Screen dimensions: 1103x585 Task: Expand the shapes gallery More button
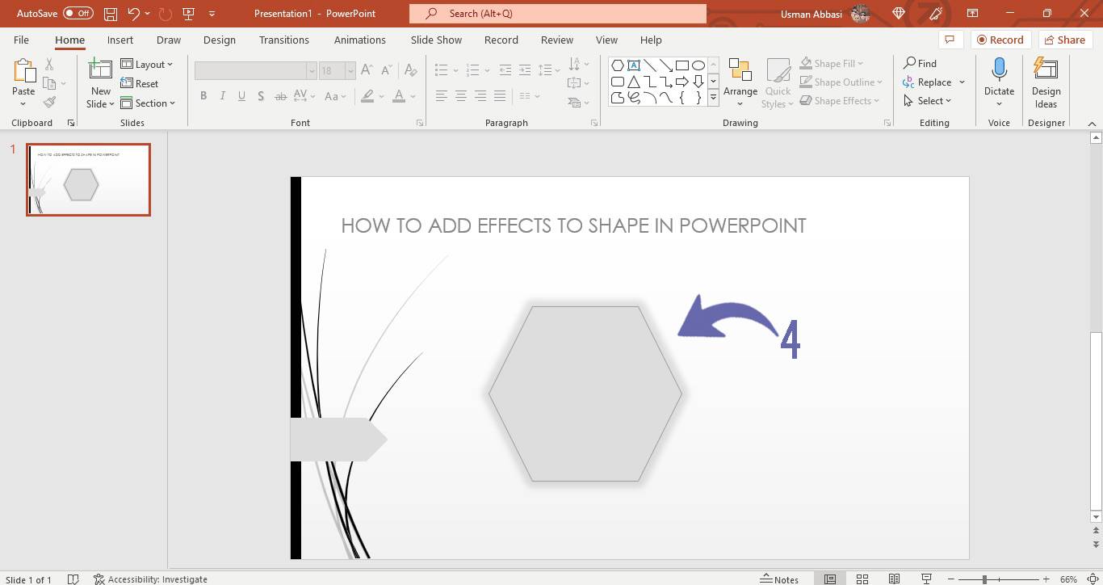pos(713,98)
